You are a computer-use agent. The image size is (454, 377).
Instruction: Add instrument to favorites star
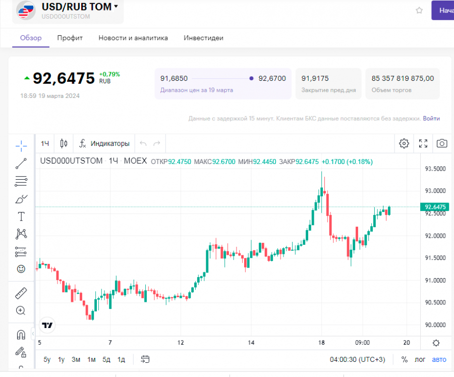click(419, 10)
